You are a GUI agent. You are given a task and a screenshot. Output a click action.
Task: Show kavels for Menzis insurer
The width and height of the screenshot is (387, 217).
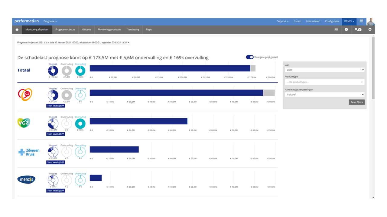coord(55,191)
